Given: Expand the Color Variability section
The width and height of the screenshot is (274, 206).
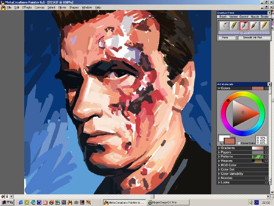Looking at the screenshot, I should [x=219, y=174].
